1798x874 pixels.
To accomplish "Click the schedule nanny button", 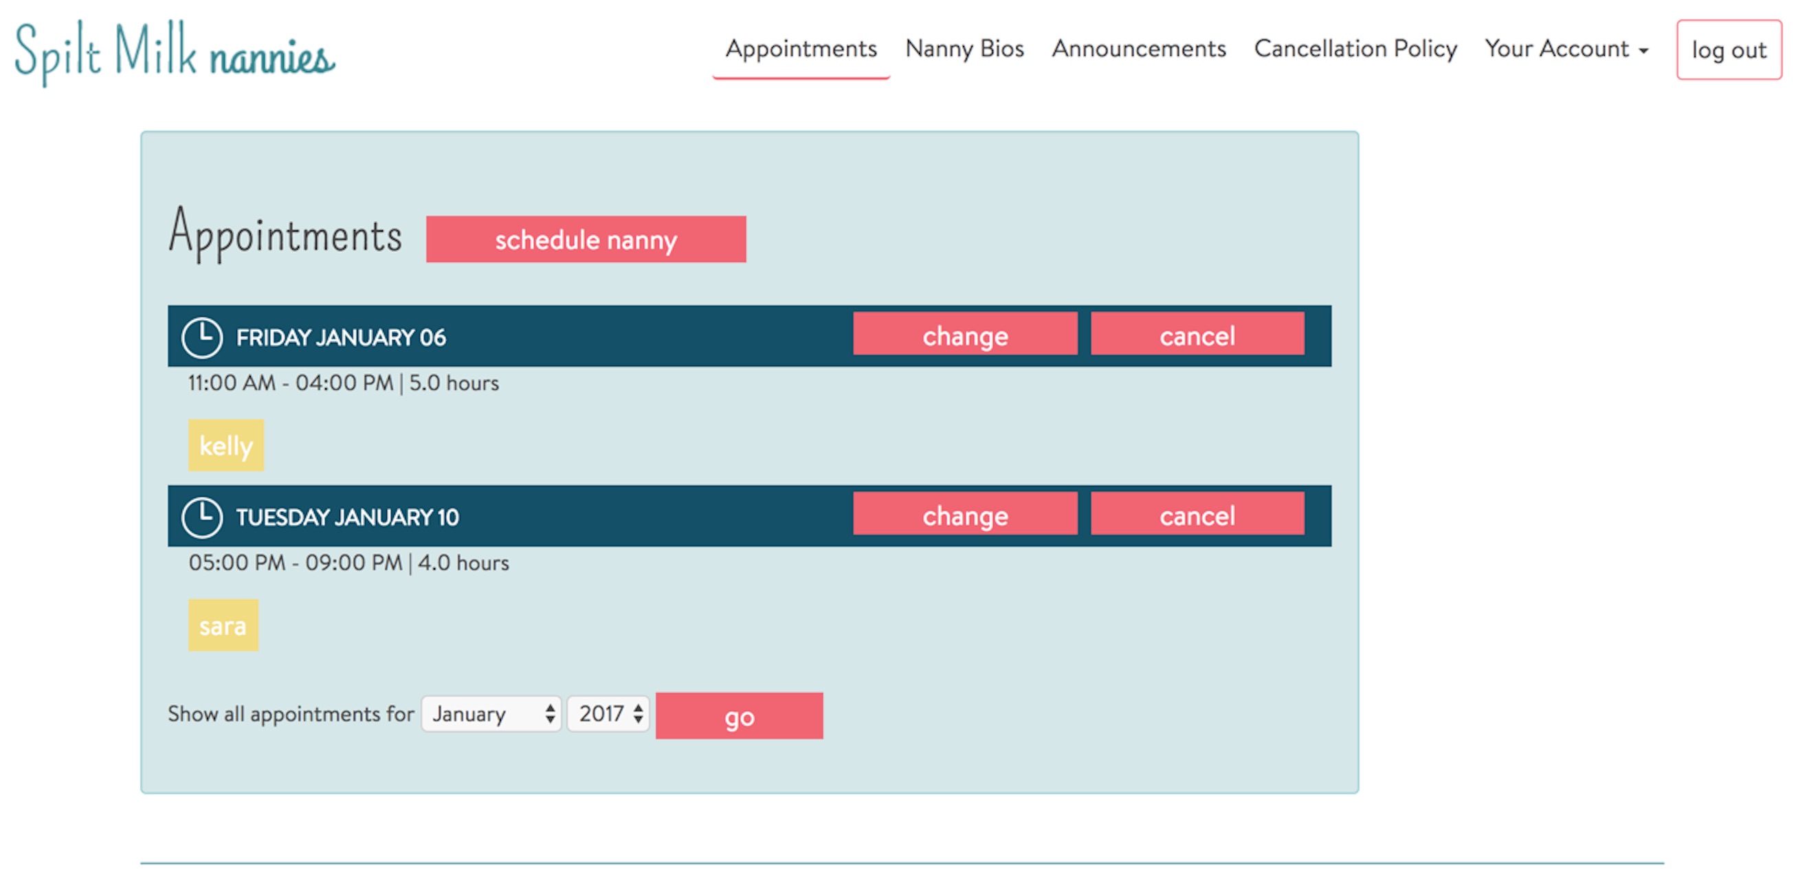I will tap(586, 239).
